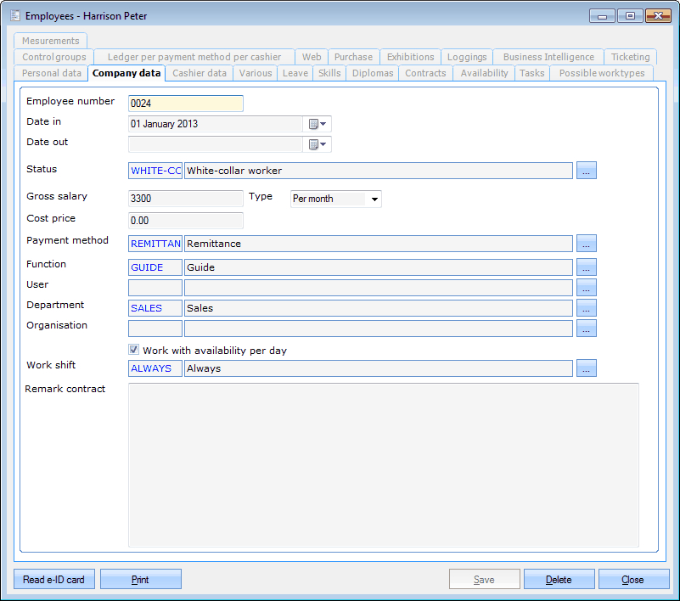Viewport: 680px width, 601px height.
Task: Click the Employees window title icon
Action: [14, 15]
